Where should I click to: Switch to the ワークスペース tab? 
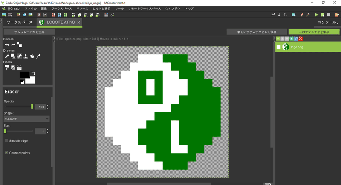[19, 22]
